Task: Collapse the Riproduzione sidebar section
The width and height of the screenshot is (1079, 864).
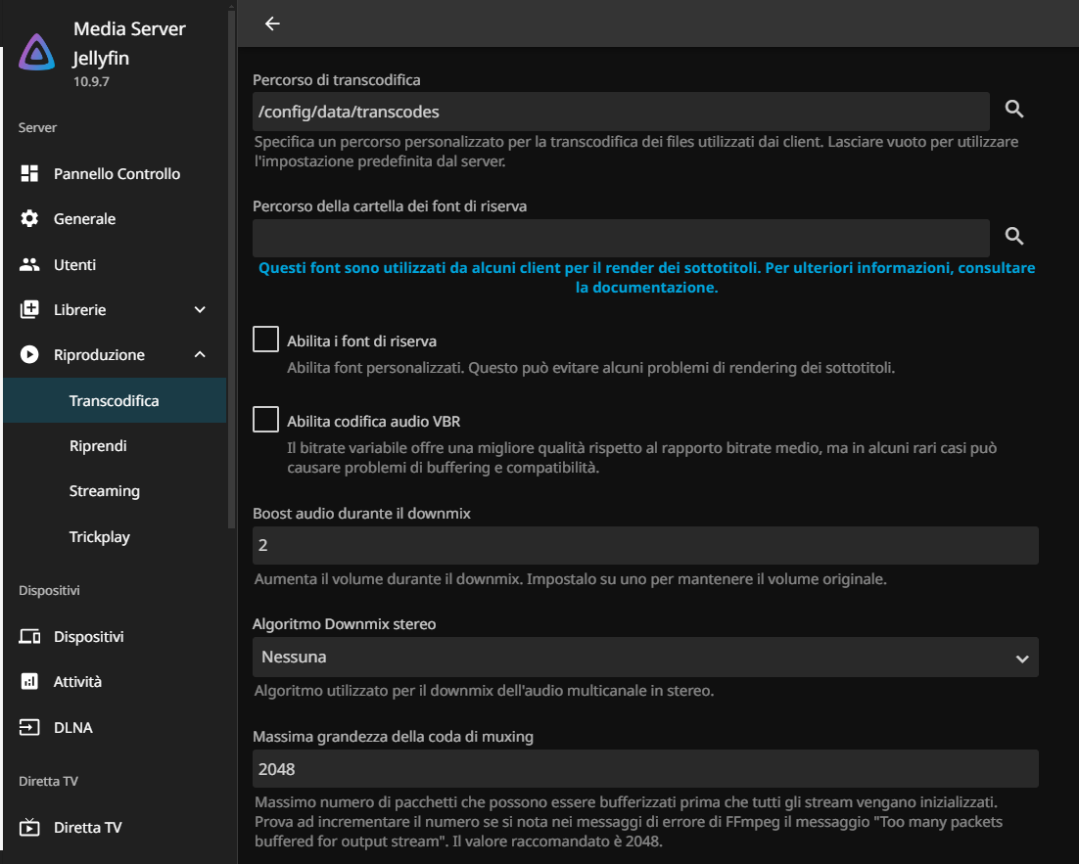Action: (x=200, y=355)
